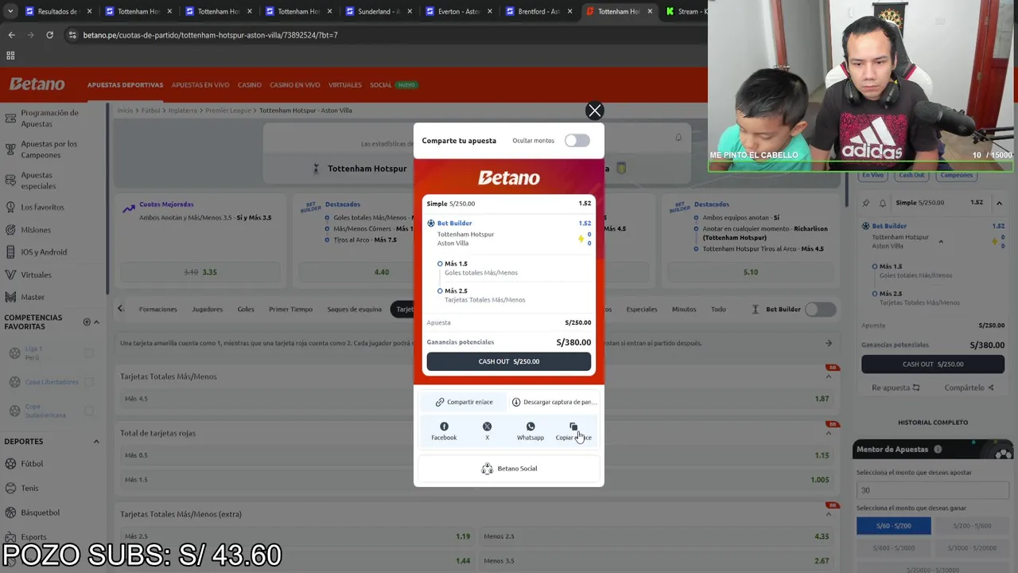This screenshot has width=1018, height=573.
Task: Click the Copiar enlace copy icon
Action: point(573,427)
